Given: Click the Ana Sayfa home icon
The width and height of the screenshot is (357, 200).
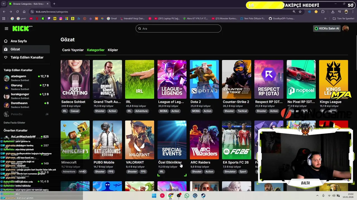Looking at the screenshot, I should [6, 41].
